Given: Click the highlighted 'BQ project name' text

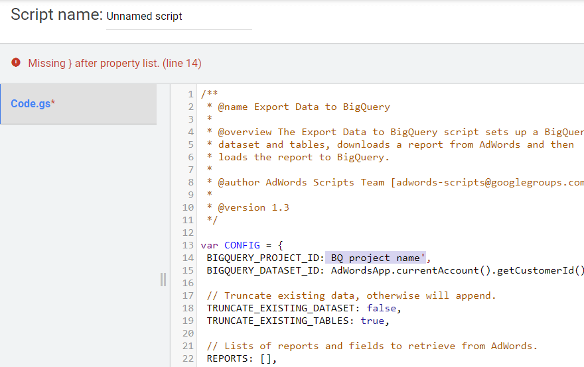Looking at the screenshot, I should 376,258.
